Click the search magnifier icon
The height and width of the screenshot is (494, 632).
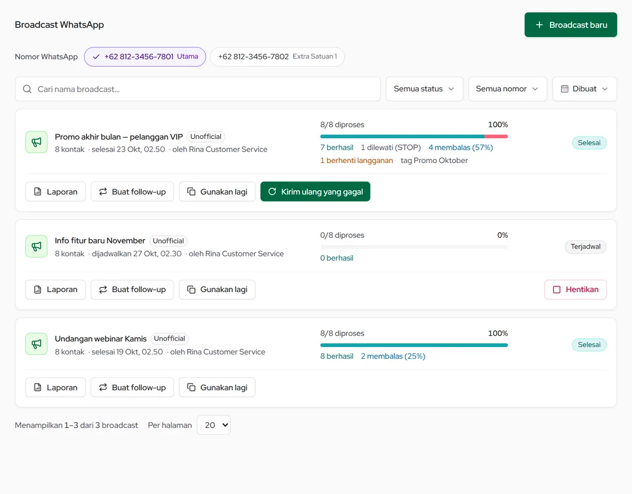coord(27,89)
